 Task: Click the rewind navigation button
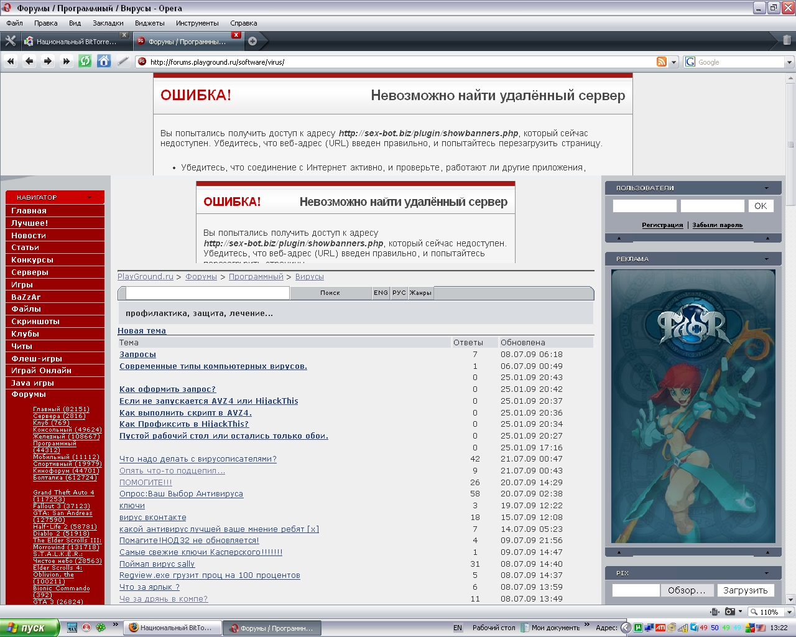(x=11, y=61)
